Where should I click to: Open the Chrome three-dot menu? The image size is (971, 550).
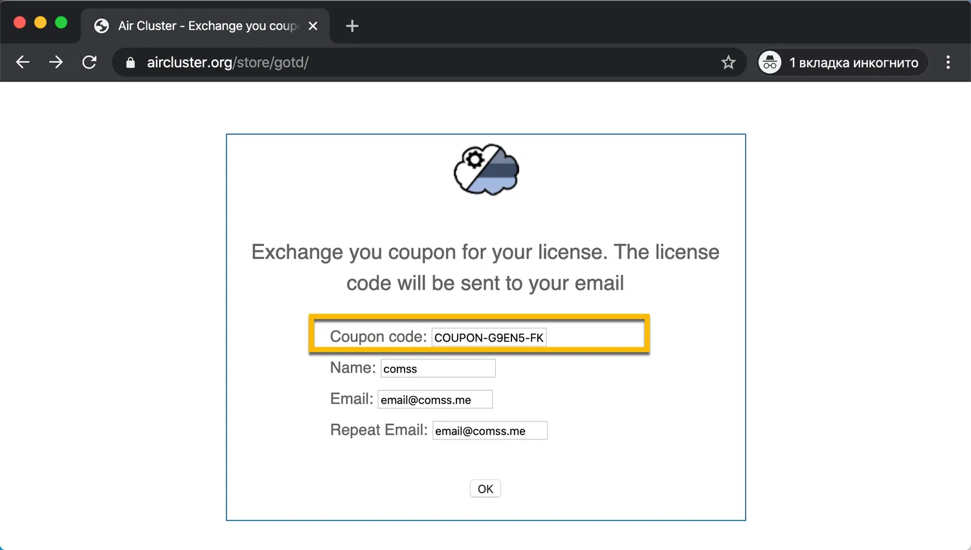click(x=948, y=62)
